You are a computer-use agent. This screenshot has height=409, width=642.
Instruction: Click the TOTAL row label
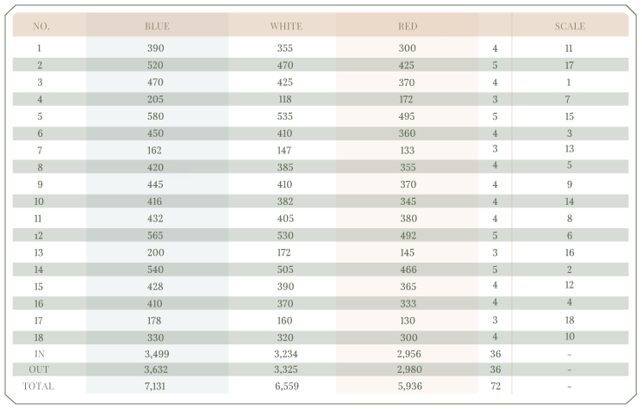click(x=40, y=387)
